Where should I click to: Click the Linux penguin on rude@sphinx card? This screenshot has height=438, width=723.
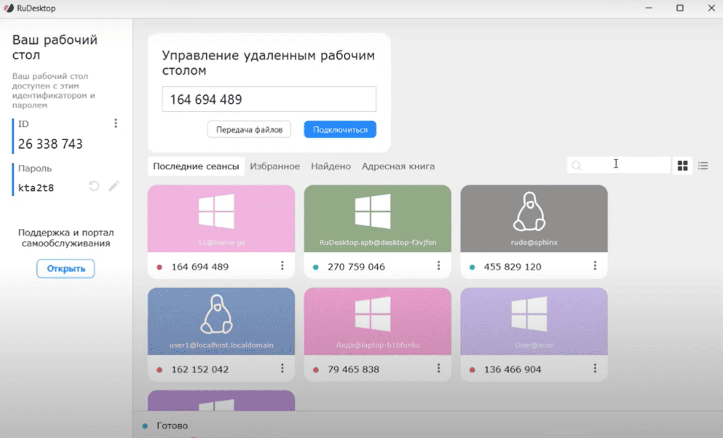[529, 212]
